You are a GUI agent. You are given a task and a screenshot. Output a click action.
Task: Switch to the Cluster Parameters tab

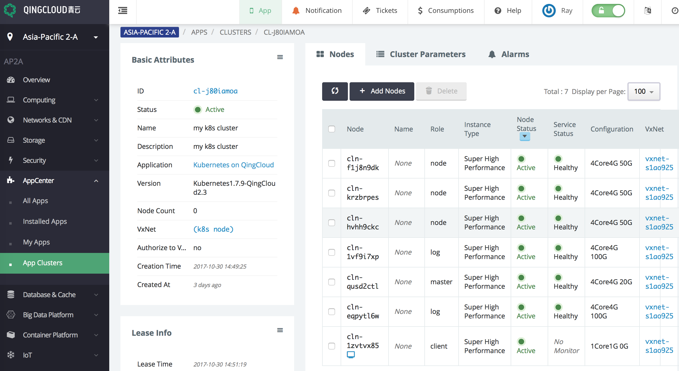pos(421,54)
